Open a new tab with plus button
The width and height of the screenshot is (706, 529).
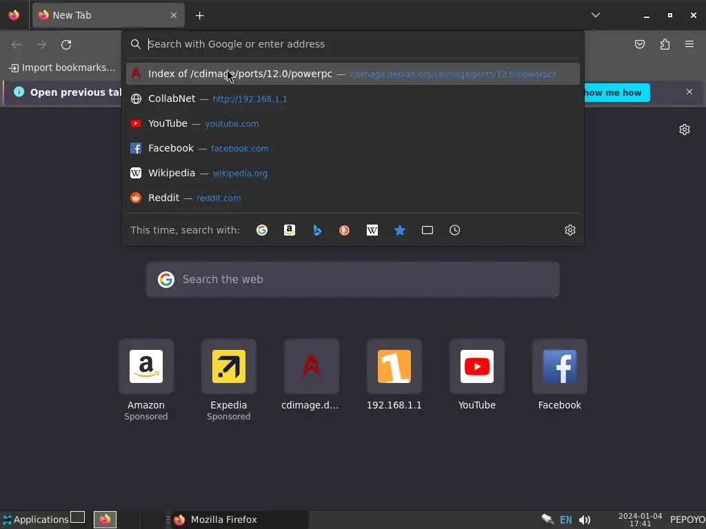tap(199, 16)
